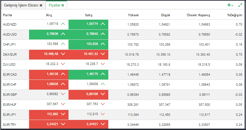Click down arrow beside EUR/JPY Satış
This screenshot has height=130, width=246.
point(103,114)
